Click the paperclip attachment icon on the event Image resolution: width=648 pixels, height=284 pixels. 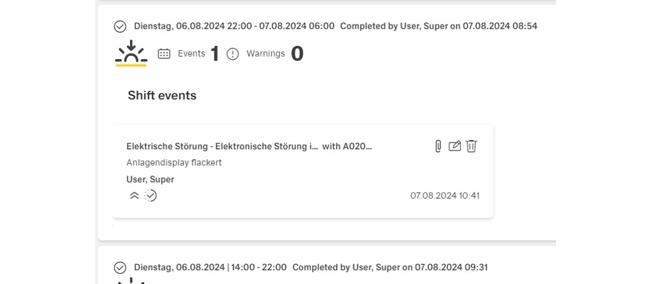coord(438,146)
